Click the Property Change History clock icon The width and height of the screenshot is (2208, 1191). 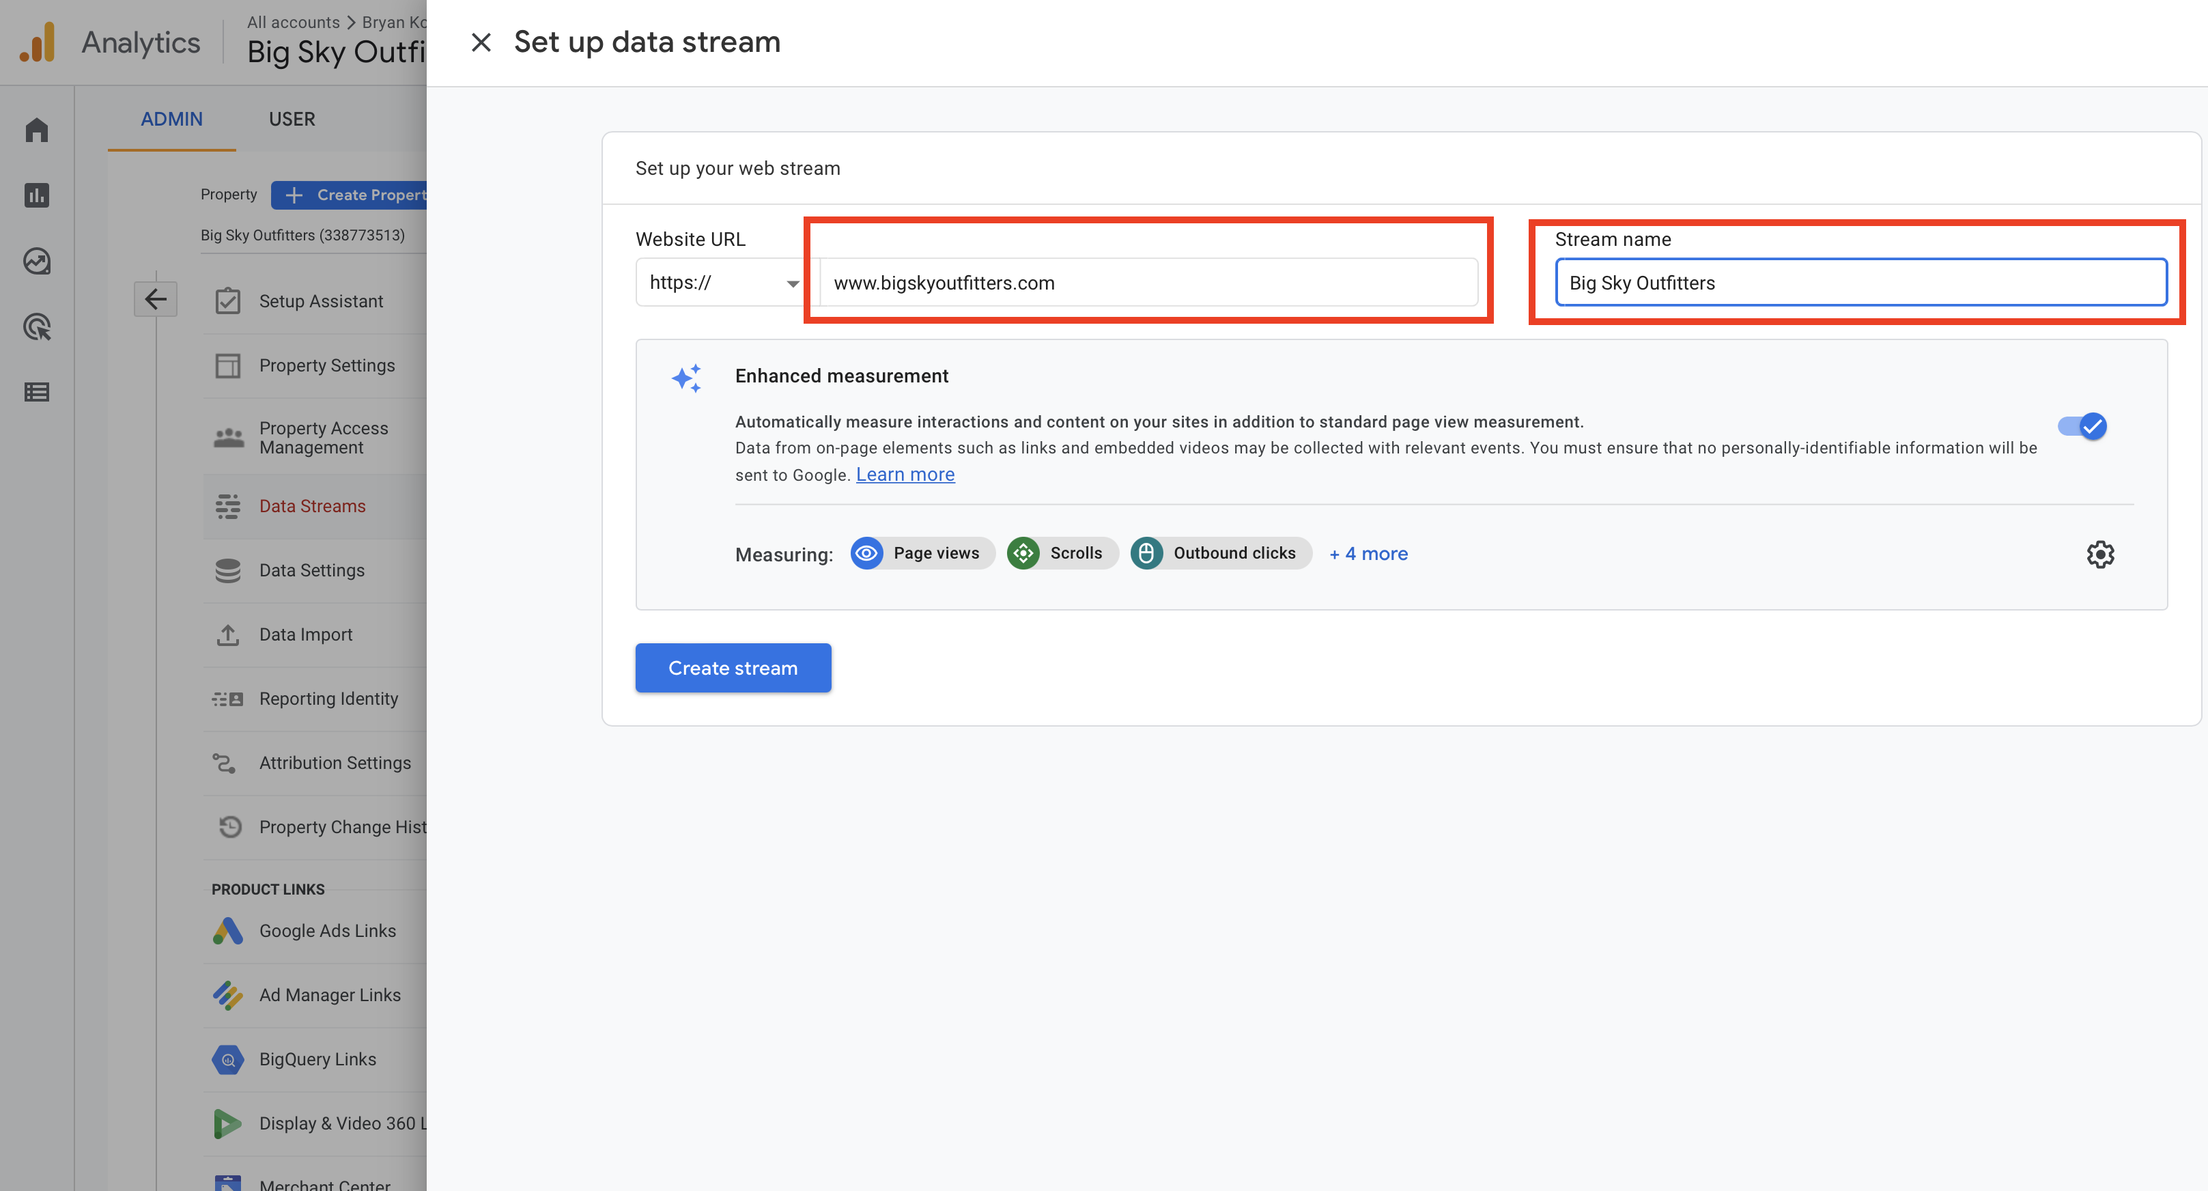click(x=229, y=826)
